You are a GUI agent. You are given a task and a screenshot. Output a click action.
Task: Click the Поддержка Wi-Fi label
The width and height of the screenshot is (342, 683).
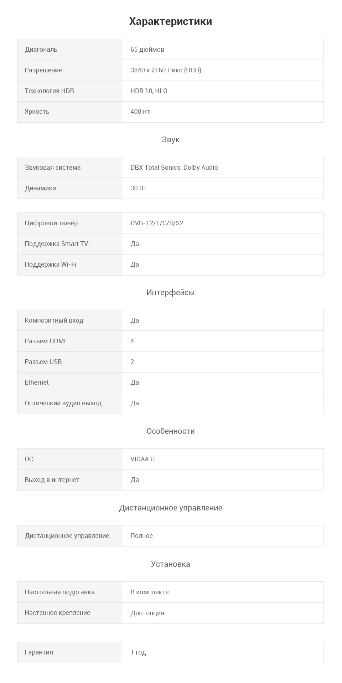click(x=51, y=265)
